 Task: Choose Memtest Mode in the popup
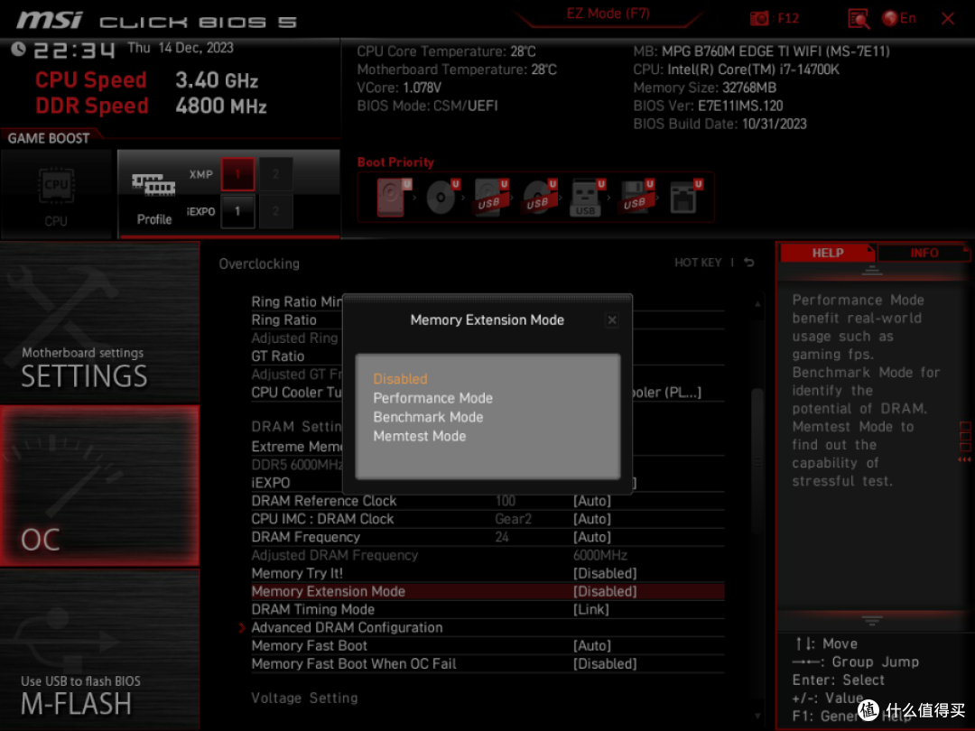420,437
